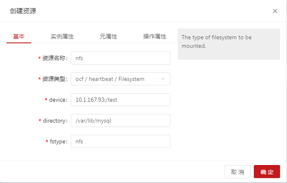This screenshot has width=287, height=183.
Task: Select the 操作属性 tab
Action: tap(154, 36)
